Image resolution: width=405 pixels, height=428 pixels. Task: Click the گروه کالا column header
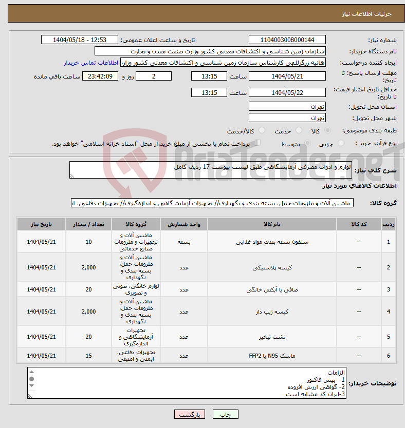(136, 224)
